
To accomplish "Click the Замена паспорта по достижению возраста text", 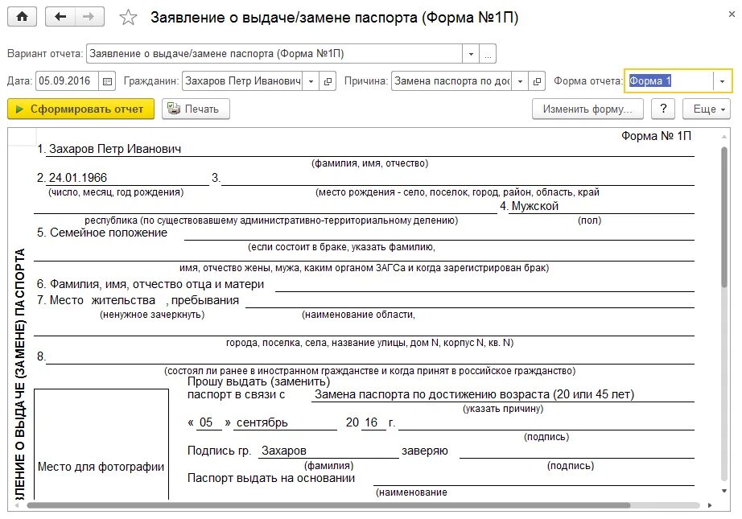I will 474,394.
